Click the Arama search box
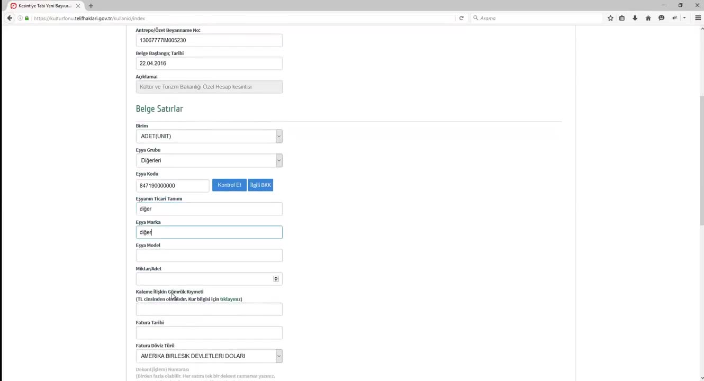Image resolution: width=704 pixels, height=381 pixels. click(x=535, y=18)
